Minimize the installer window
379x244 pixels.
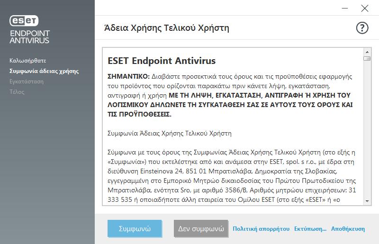coord(345,9)
